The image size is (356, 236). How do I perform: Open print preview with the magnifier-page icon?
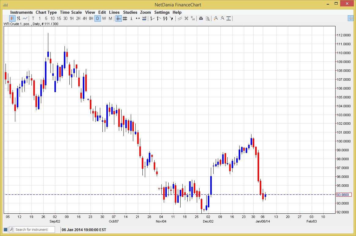click(x=208, y=18)
